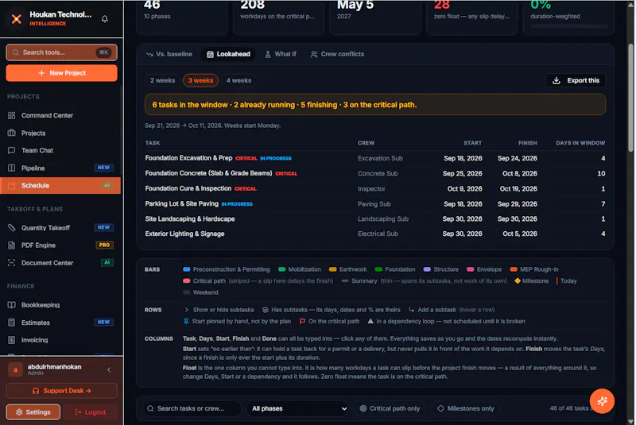Image resolution: width=636 pixels, height=425 pixels.
Task: Click Pipeline board icon
Action: pyautogui.click(x=11, y=168)
